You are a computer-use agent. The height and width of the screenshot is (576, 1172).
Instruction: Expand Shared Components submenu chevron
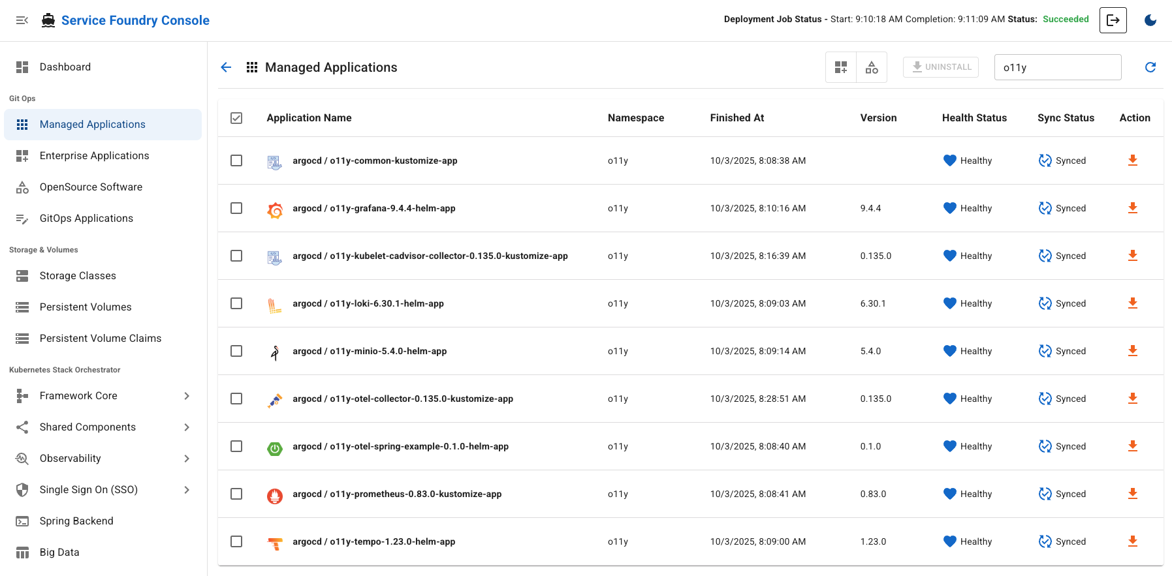(187, 427)
